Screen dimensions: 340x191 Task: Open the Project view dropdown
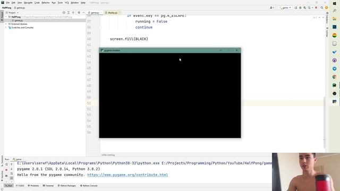click(x=12, y=13)
